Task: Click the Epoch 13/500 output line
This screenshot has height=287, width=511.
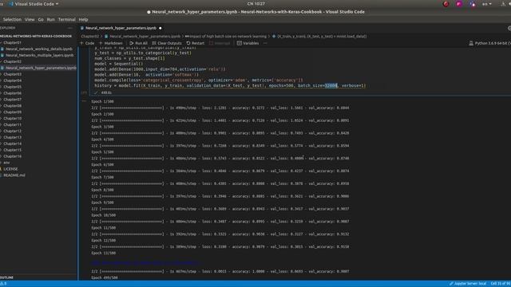Action: (103, 254)
